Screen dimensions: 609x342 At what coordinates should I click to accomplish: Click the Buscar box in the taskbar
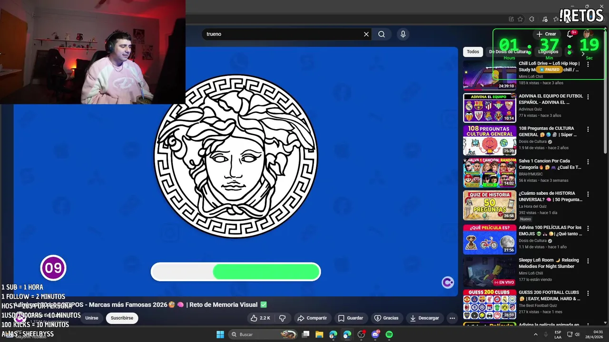pyautogui.click(x=263, y=334)
